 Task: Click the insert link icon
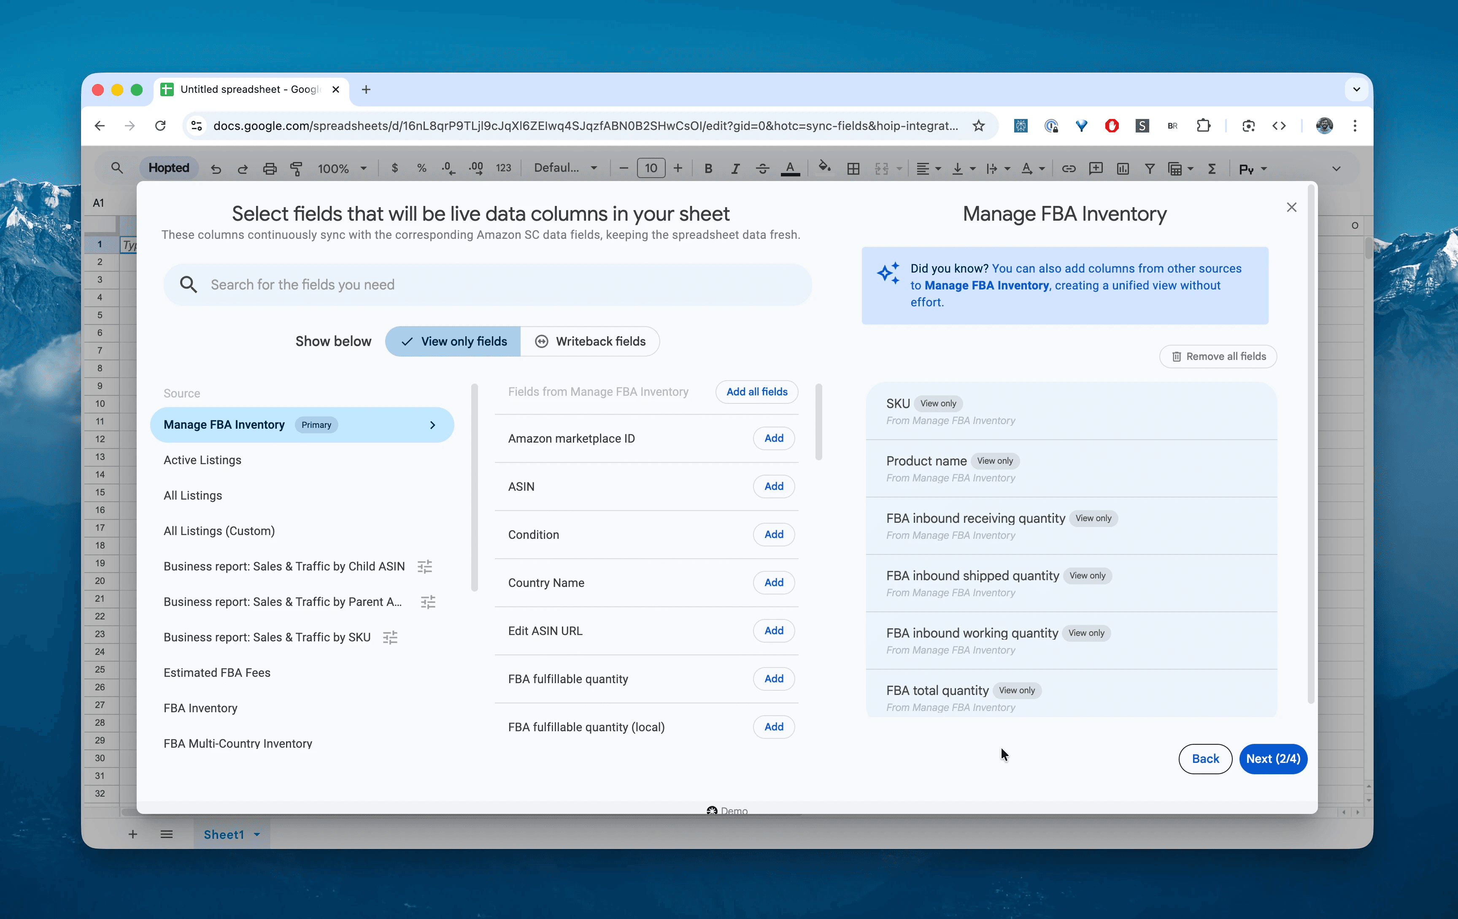[1069, 169]
